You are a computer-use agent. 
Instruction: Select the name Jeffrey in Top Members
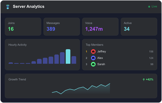(x=102, y=51)
